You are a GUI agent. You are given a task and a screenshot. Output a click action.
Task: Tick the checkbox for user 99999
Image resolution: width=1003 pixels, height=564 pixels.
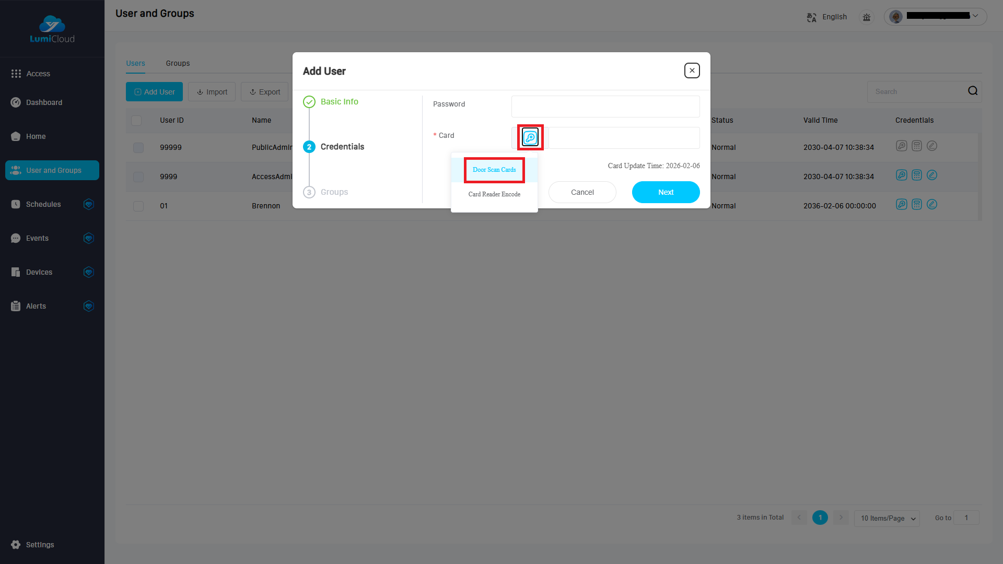click(138, 148)
